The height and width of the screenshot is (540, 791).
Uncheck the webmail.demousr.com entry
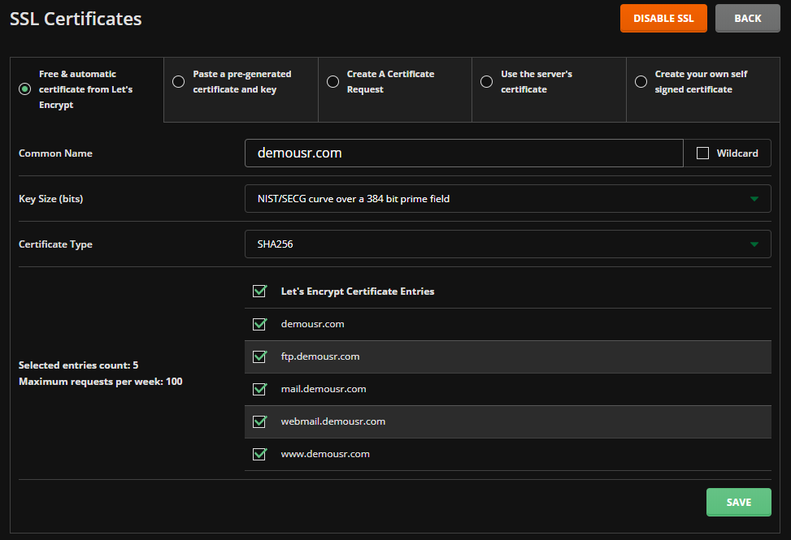point(260,421)
